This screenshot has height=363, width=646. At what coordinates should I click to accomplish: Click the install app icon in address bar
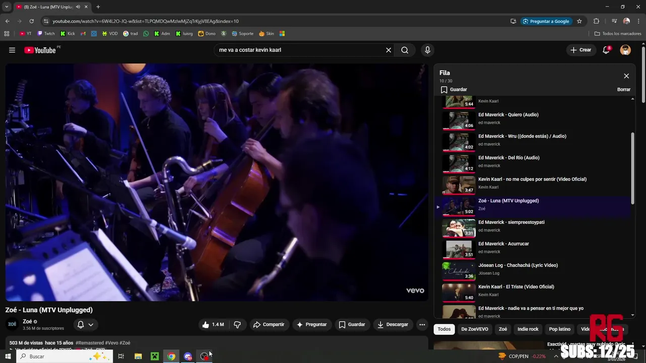tap(513, 21)
